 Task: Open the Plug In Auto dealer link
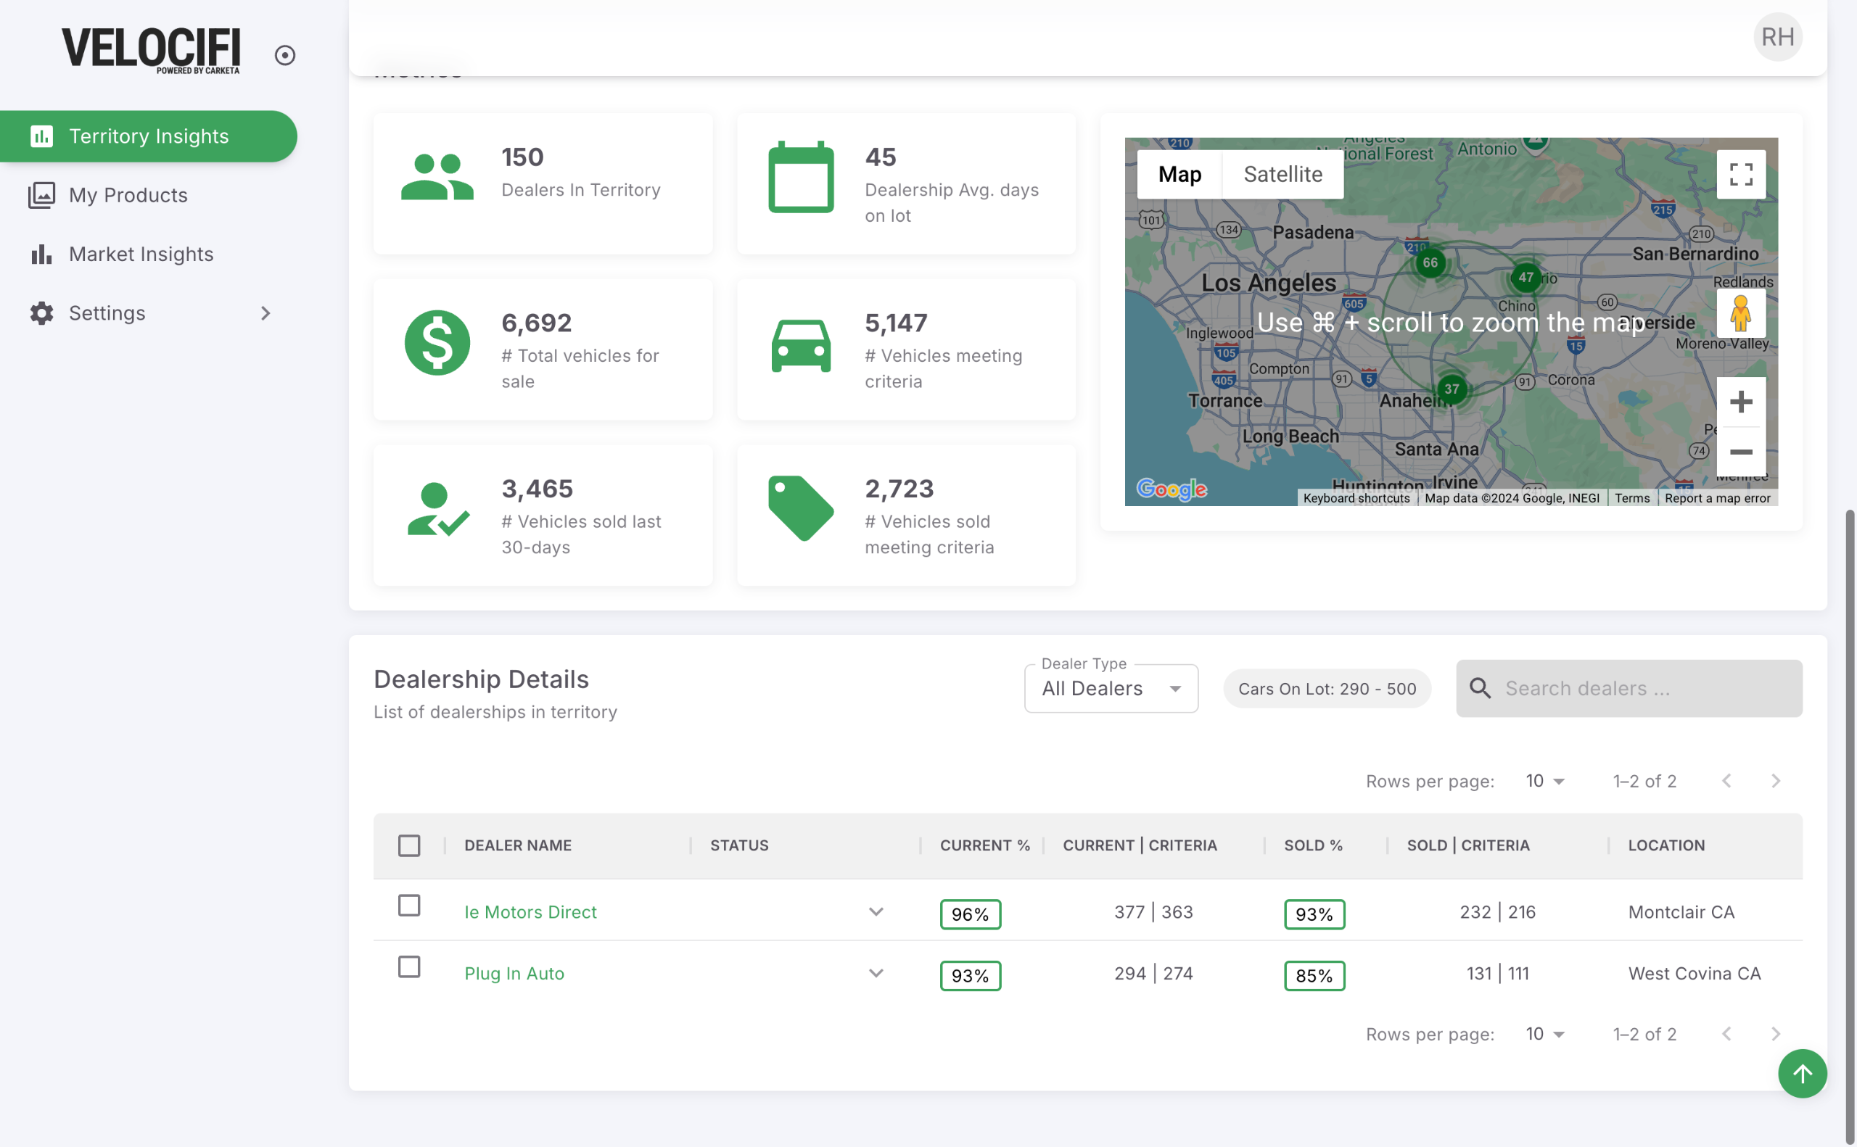pyautogui.click(x=514, y=973)
